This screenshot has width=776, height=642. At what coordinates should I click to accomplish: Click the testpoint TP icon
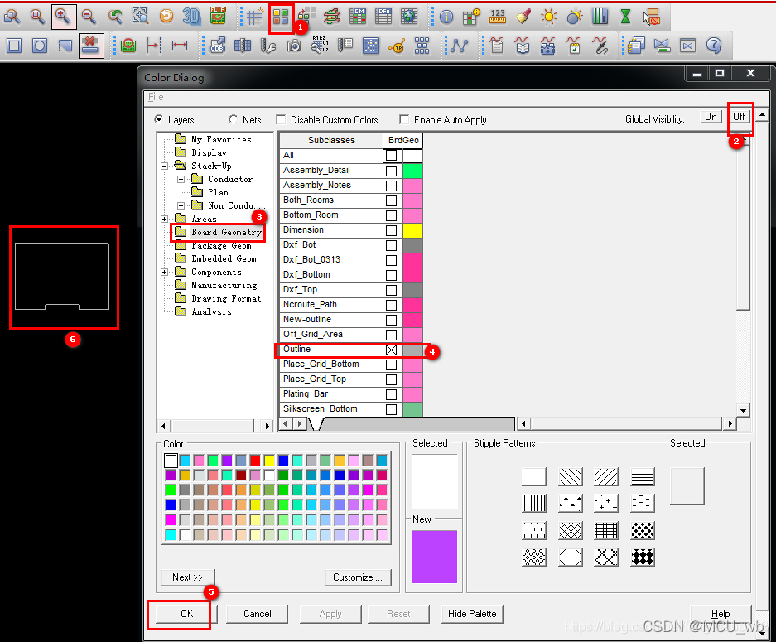coord(397,46)
